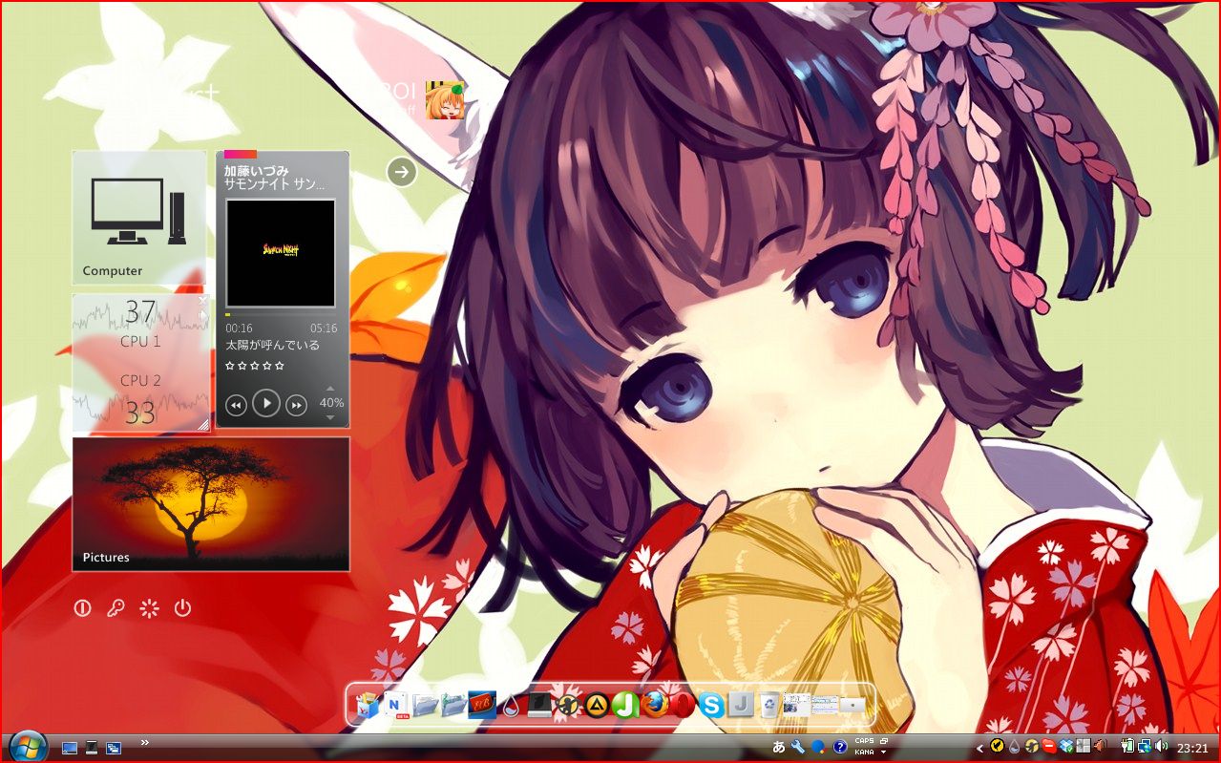The width and height of the screenshot is (1221, 763).
Task: Close the CPU meter gadget
Action: pyautogui.click(x=202, y=300)
